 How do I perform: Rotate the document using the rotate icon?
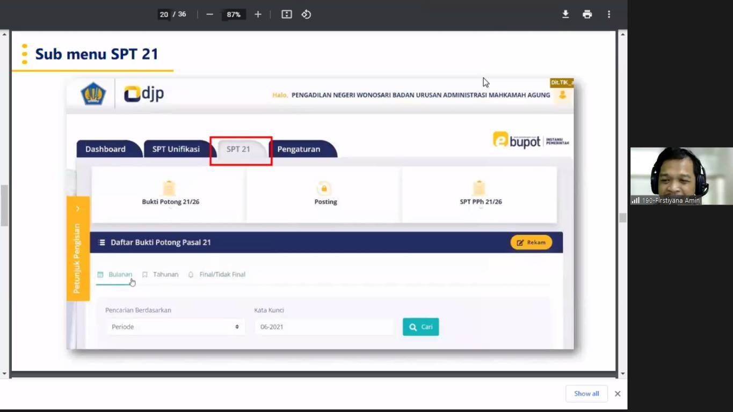pyautogui.click(x=306, y=14)
